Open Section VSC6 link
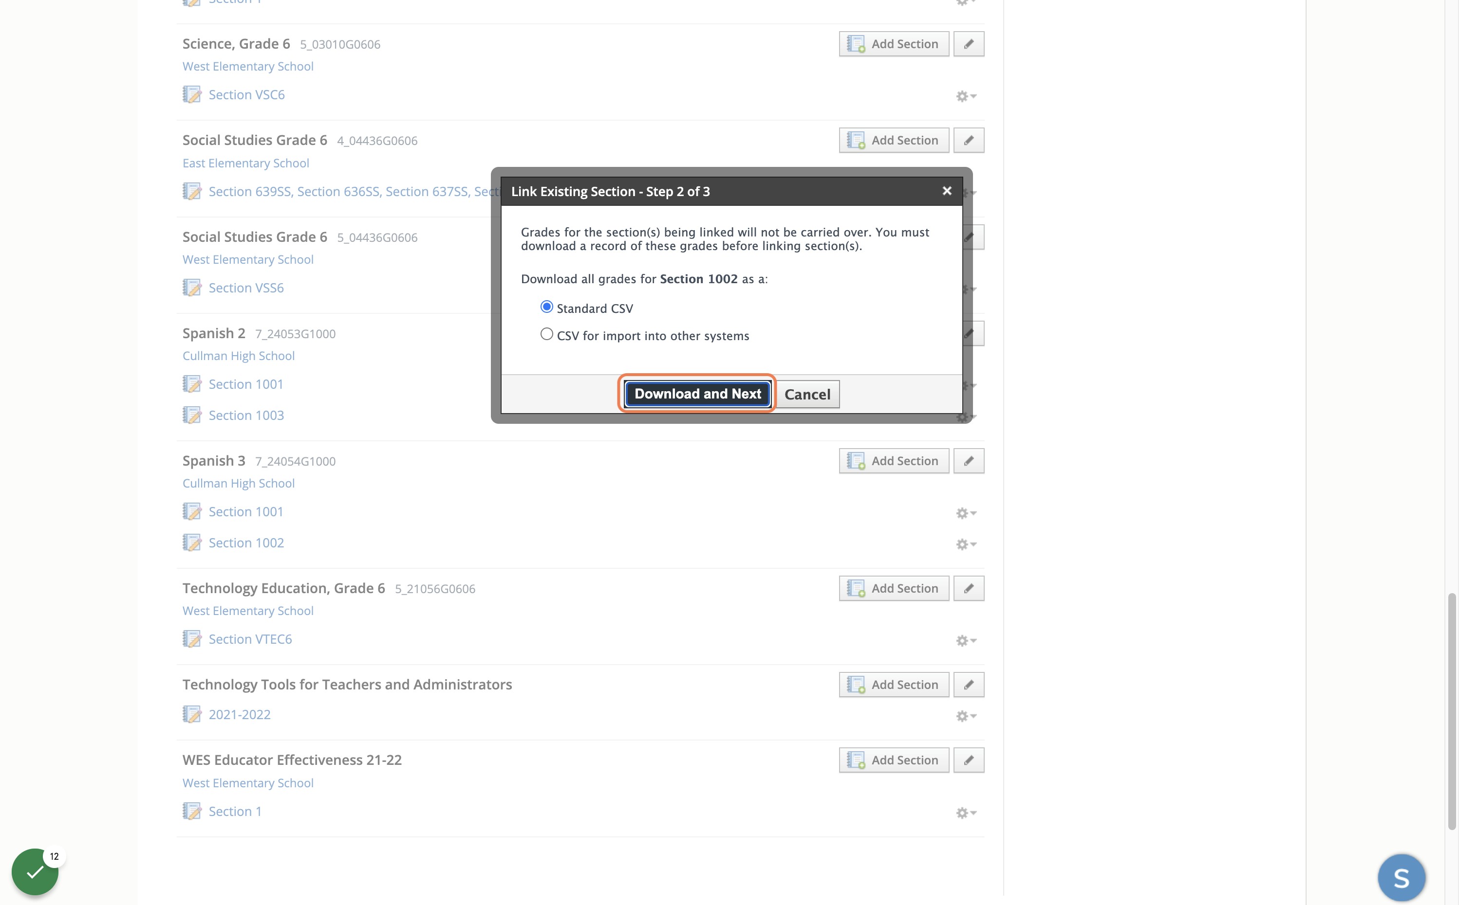 point(246,94)
